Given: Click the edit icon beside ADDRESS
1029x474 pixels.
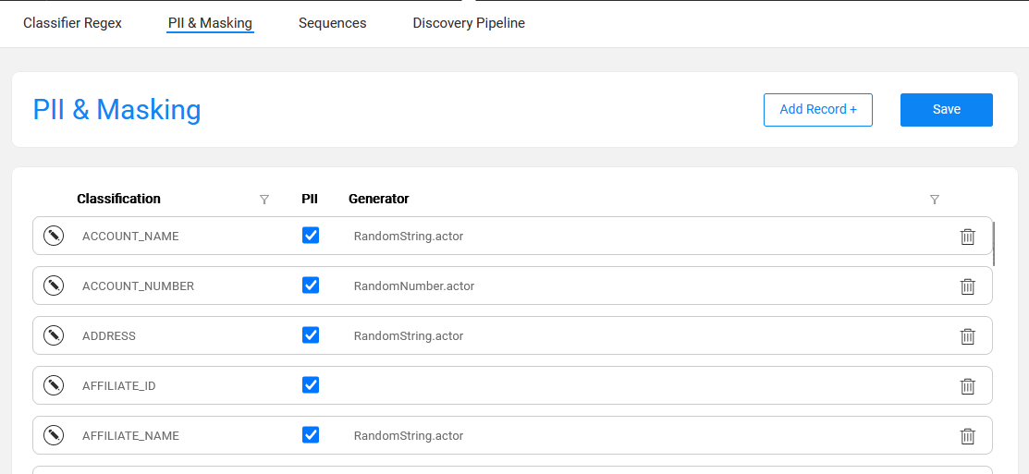Looking at the screenshot, I should pos(54,335).
